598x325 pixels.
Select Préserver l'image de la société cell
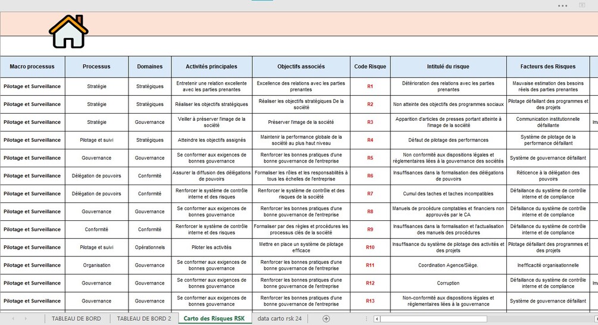tap(301, 122)
